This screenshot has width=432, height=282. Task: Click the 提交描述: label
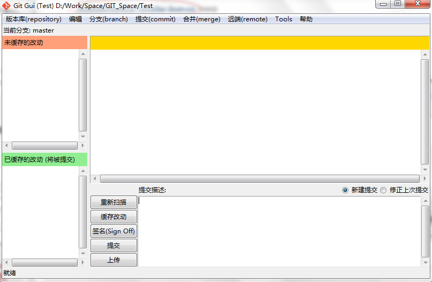pyautogui.click(x=152, y=190)
